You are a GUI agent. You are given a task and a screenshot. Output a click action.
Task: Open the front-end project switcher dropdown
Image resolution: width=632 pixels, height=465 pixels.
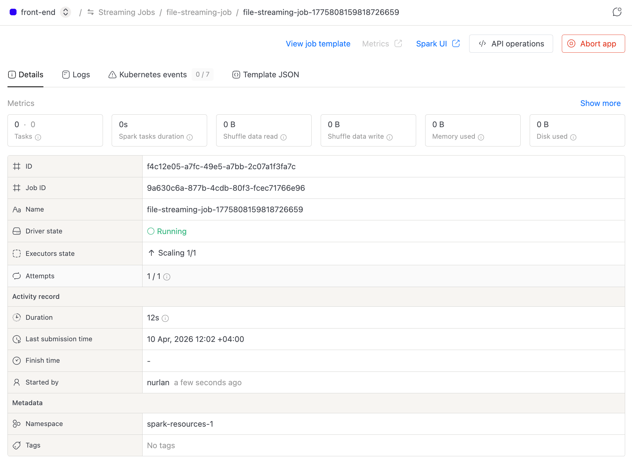pyautogui.click(x=66, y=12)
